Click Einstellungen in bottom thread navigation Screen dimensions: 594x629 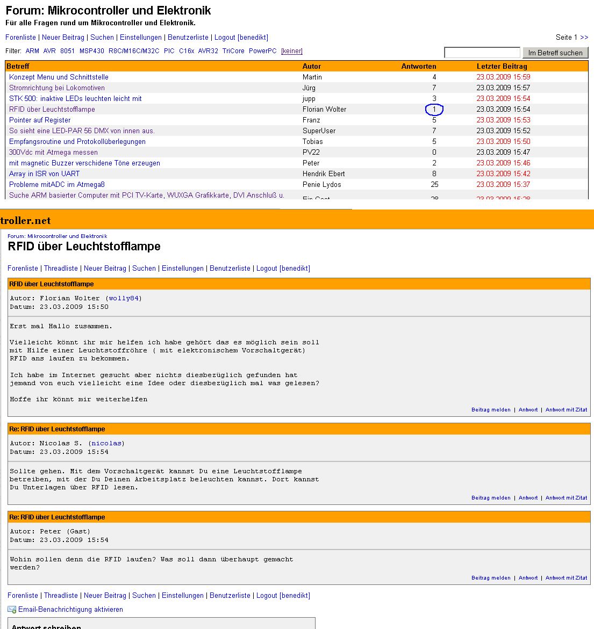coord(182,596)
